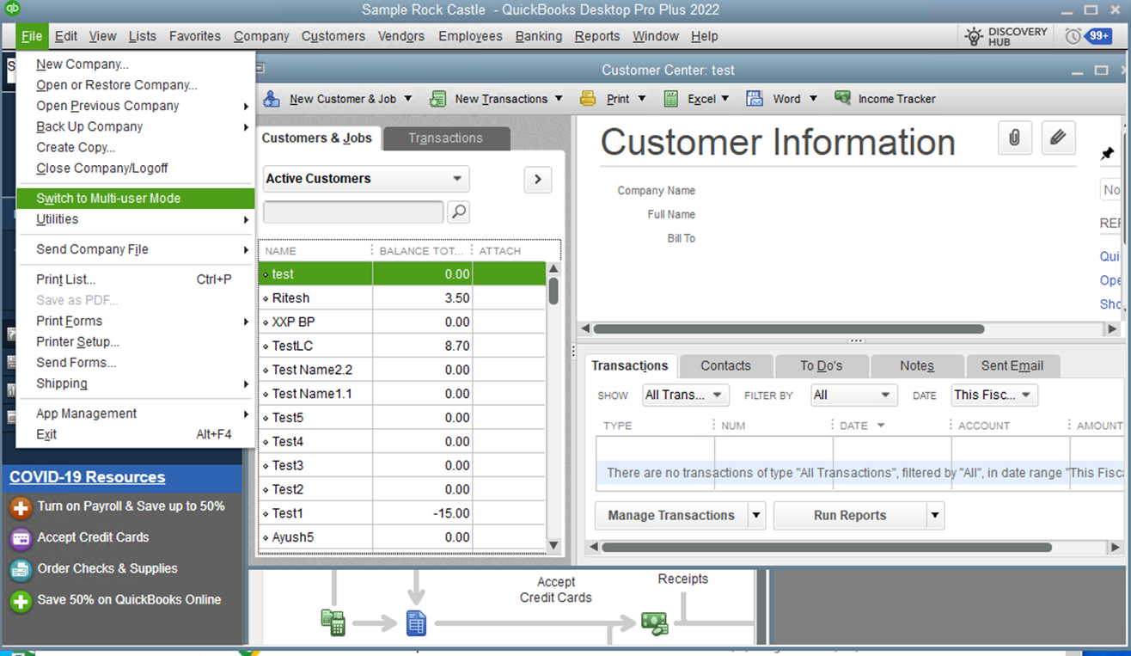Image resolution: width=1131 pixels, height=656 pixels.
Task: Click Save 50% on QuickBooks Online icon
Action: pyautogui.click(x=21, y=601)
